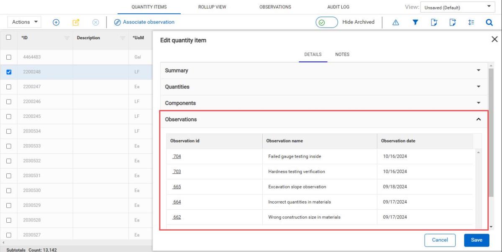Click the edit item pencil icon
The height and width of the screenshot is (252, 502).
coord(76,22)
